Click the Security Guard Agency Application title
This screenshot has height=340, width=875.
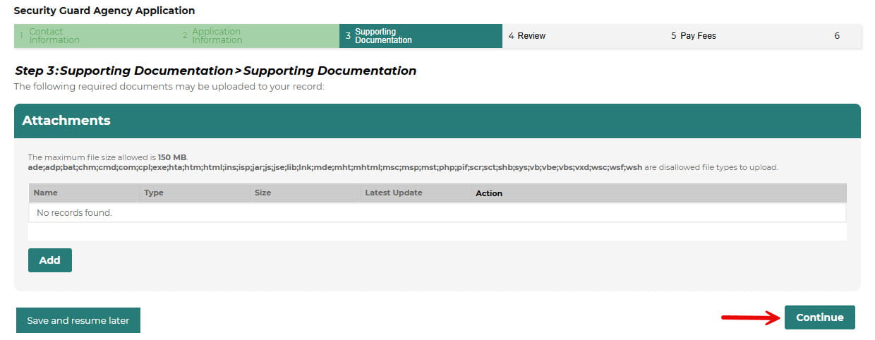(x=104, y=11)
